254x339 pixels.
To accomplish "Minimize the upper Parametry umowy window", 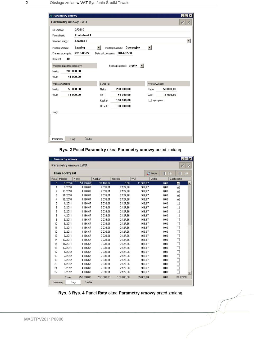I will [x=183, y=16].
